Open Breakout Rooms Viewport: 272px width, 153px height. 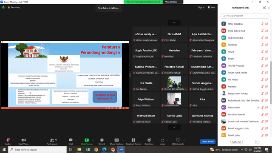[133, 142]
